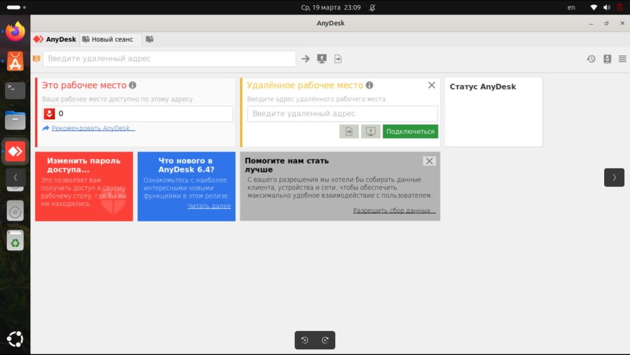Click the red battery icon in top bar
Viewport: 630px width, 355px height.
620,7
